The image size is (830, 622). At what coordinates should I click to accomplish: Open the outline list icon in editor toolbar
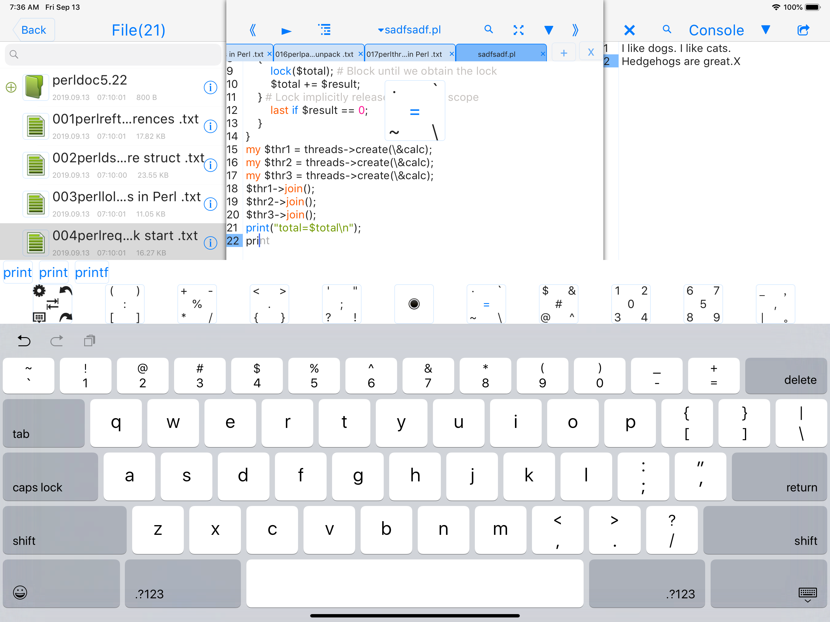(x=324, y=30)
